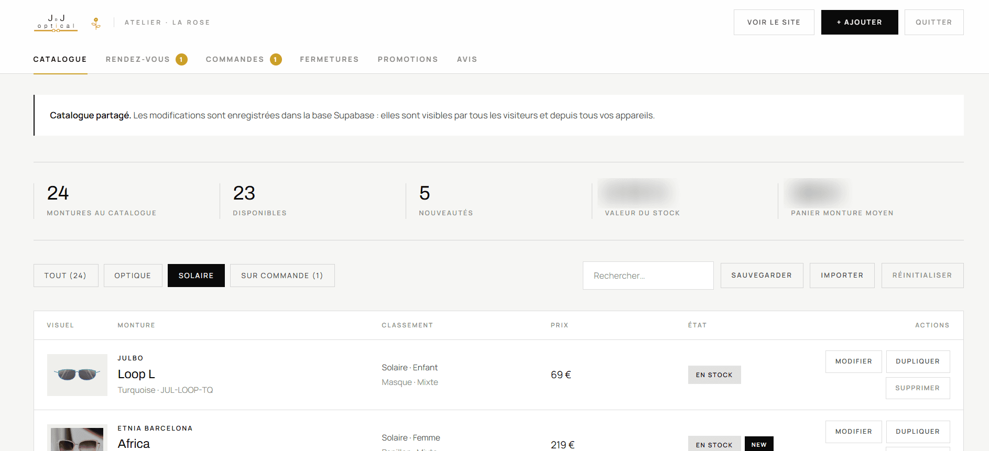Show all frames with Tout (24) filter
The height and width of the screenshot is (451, 989).
click(66, 276)
